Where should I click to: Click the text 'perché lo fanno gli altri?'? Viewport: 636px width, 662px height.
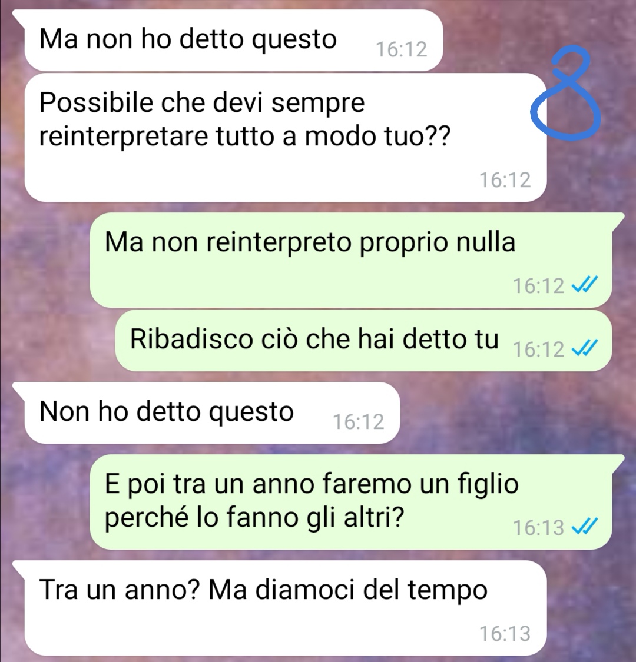(254, 518)
